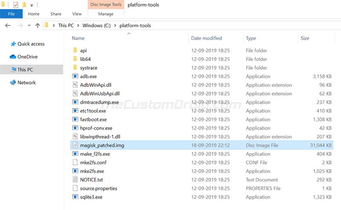Click the lib64 folder icon

75,59
